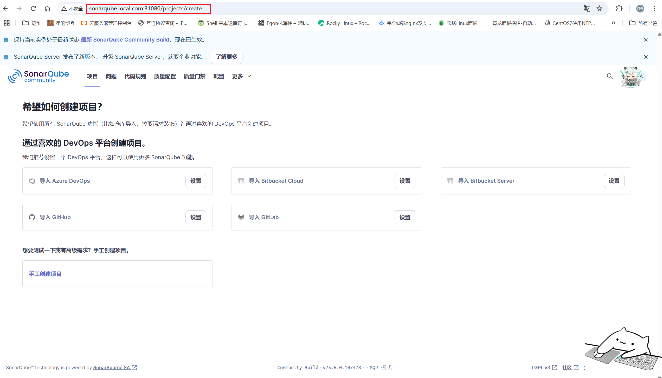Click the GitLab fox logo icon
Viewport: 662px width, 378px height.
tap(241, 217)
